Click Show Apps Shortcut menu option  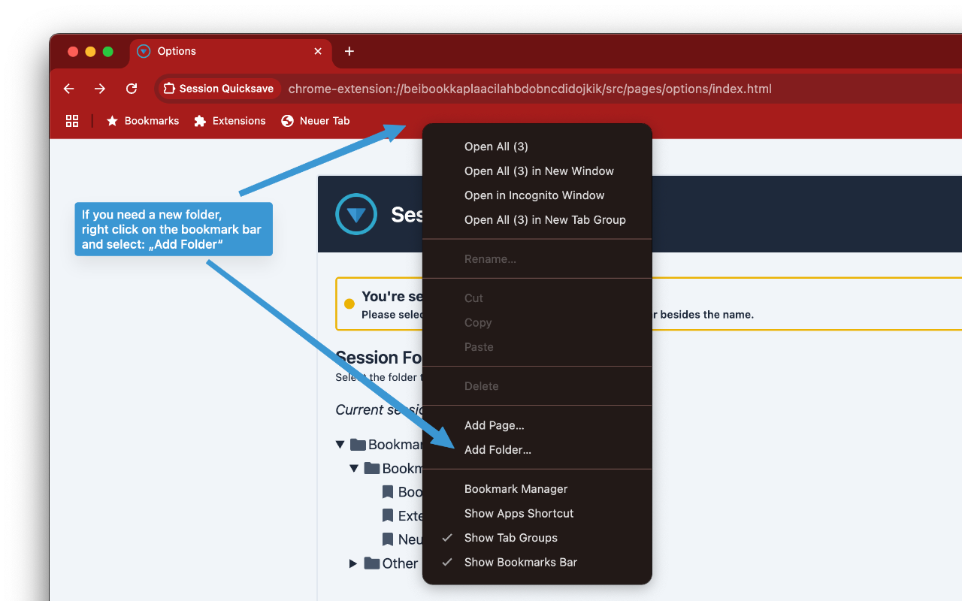(x=519, y=513)
